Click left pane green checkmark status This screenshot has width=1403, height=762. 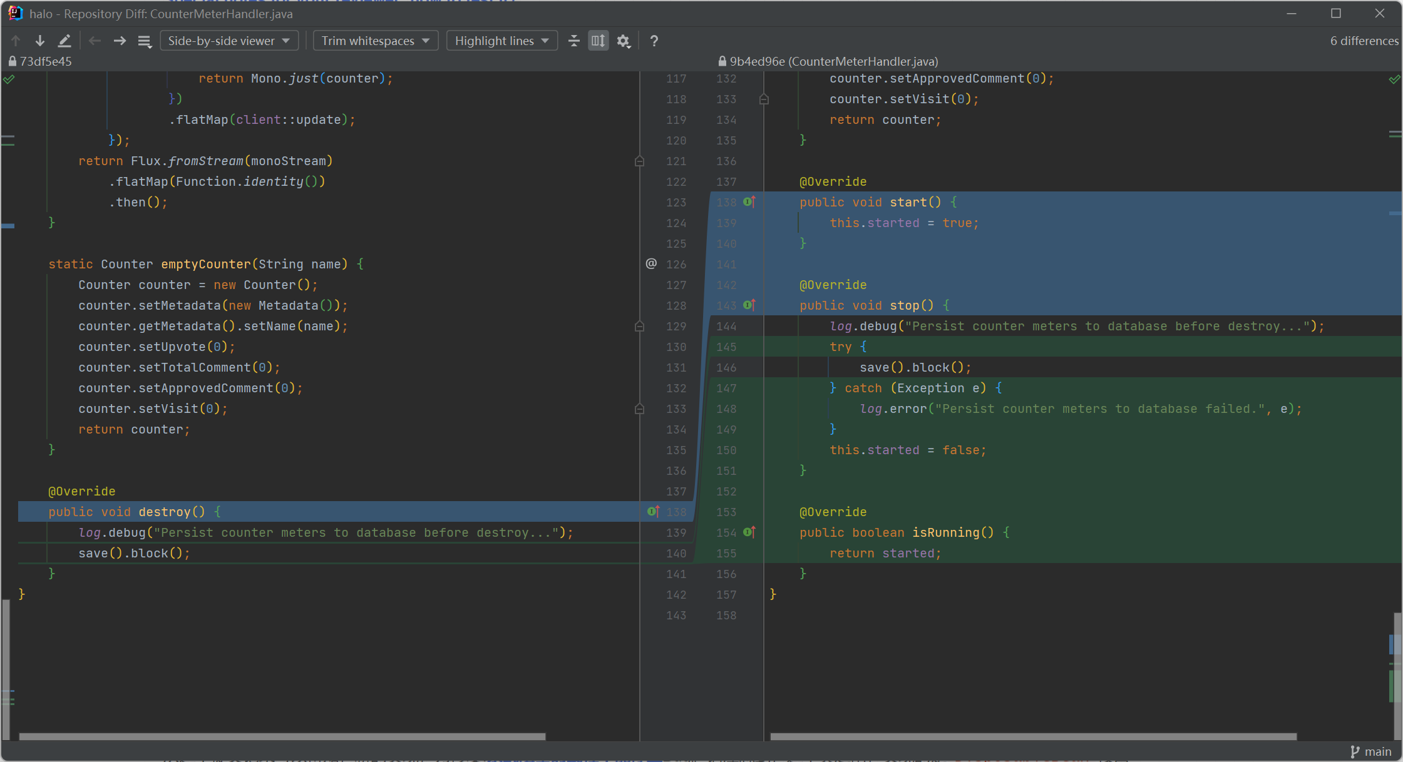[x=9, y=79]
